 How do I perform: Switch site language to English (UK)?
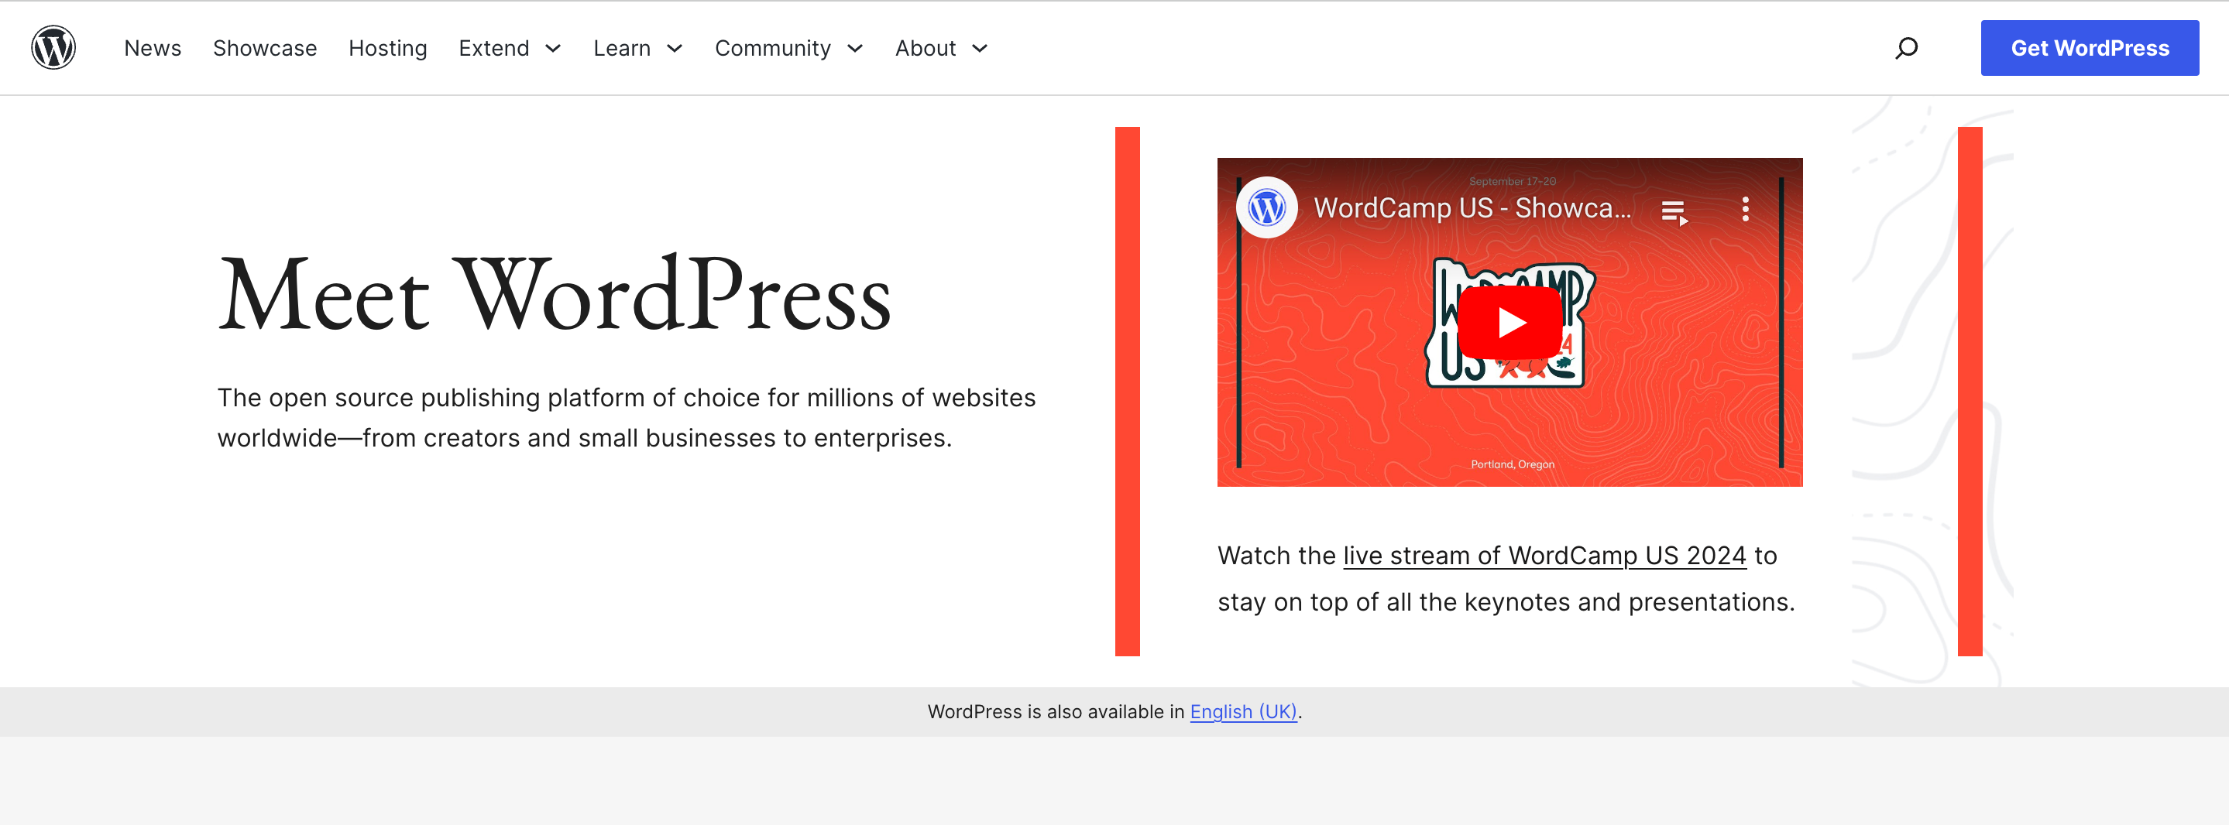point(1242,712)
